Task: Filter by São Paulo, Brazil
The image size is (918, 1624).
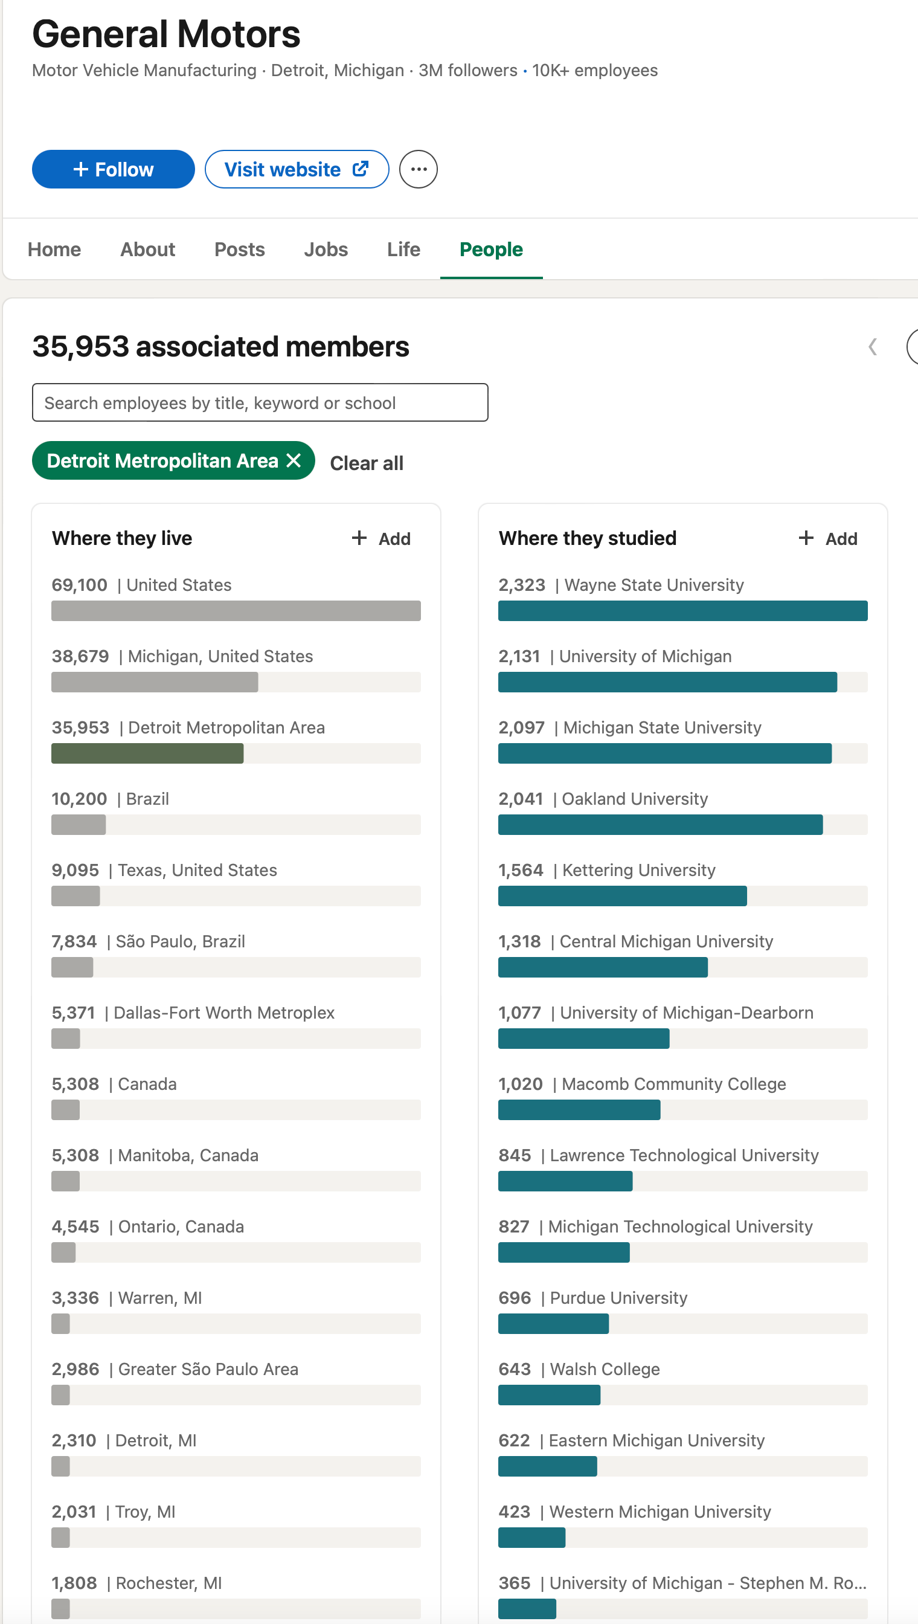Action: [x=236, y=954]
